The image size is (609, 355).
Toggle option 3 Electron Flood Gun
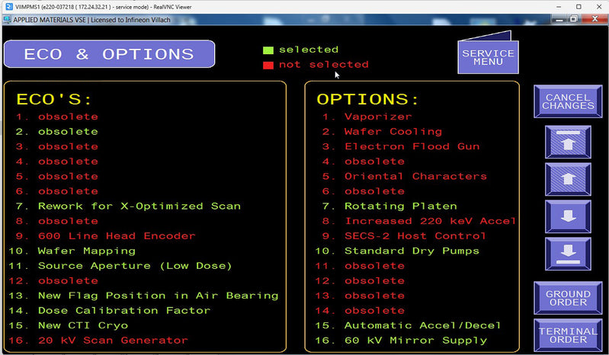point(401,146)
